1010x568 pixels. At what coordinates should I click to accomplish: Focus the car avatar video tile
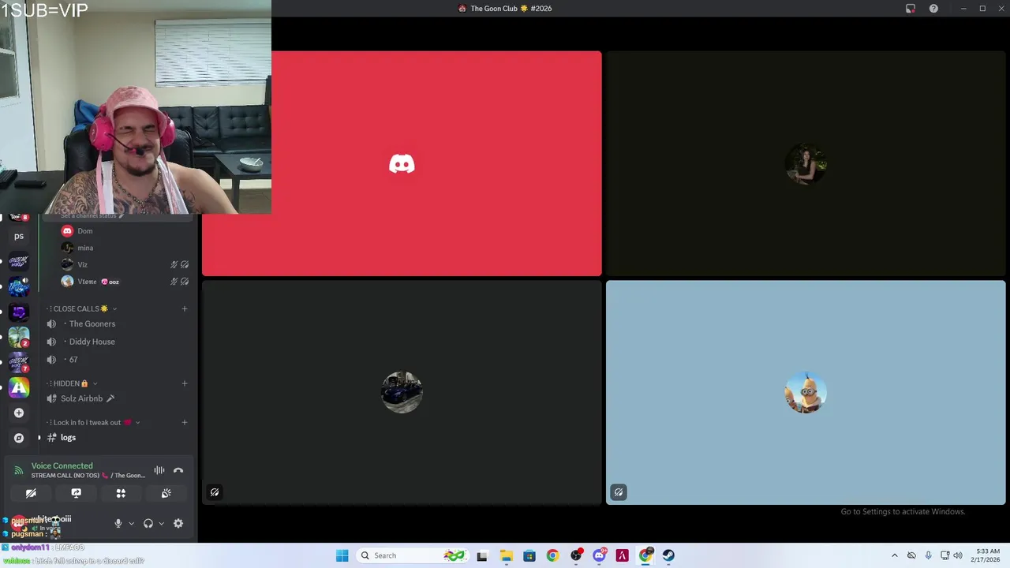[402, 392]
